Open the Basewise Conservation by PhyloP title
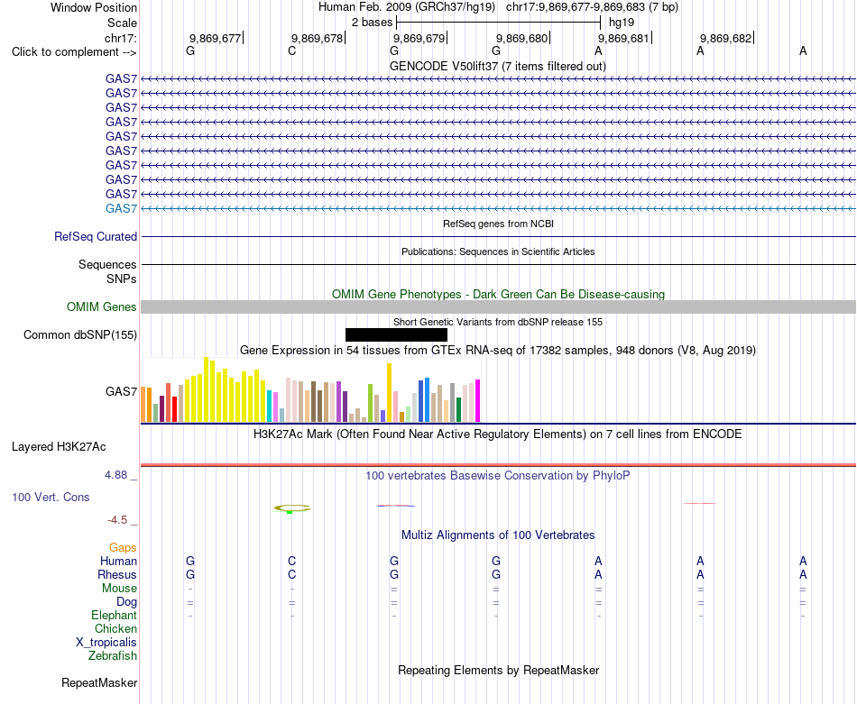 pyautogui.click(x=498, y=476)
